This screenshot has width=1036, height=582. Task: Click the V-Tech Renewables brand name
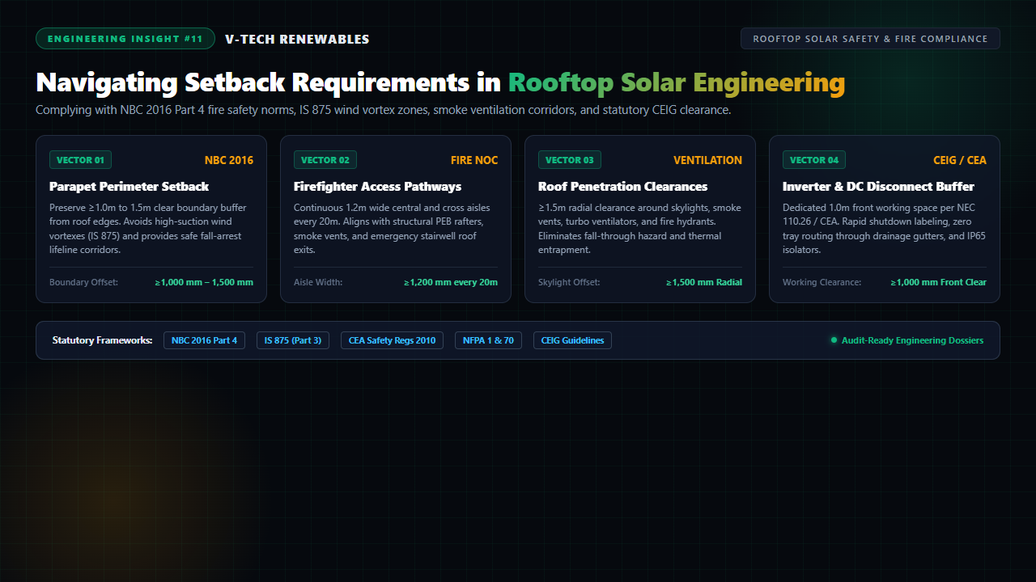point(297,39)
